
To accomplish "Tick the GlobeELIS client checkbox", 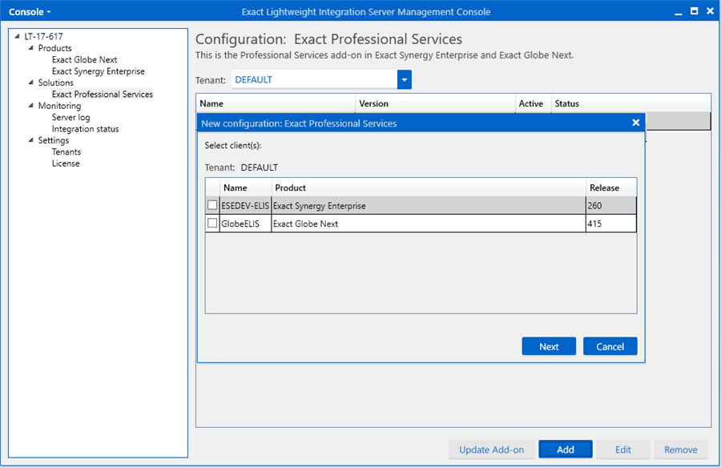I will point(212,224).
